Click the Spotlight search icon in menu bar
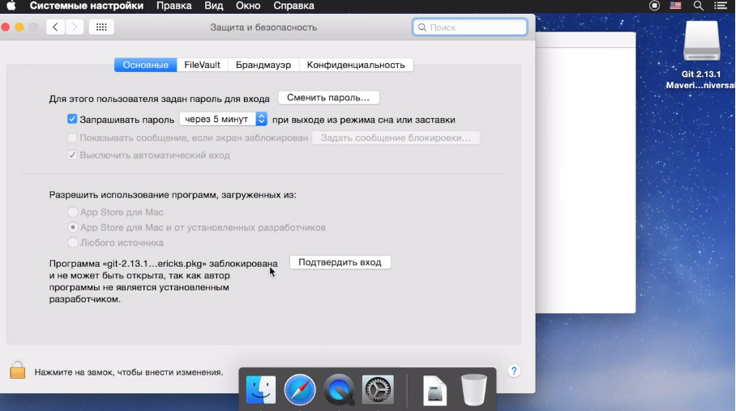This screenshot has width=736, height=411. pyautogui.click(x=698, y=6)
